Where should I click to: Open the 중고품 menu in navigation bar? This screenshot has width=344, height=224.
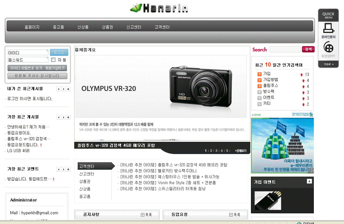pyautogui.click(x=58, y=27)
